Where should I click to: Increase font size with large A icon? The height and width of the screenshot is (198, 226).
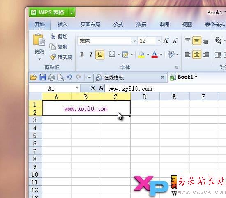pos(166,41)
